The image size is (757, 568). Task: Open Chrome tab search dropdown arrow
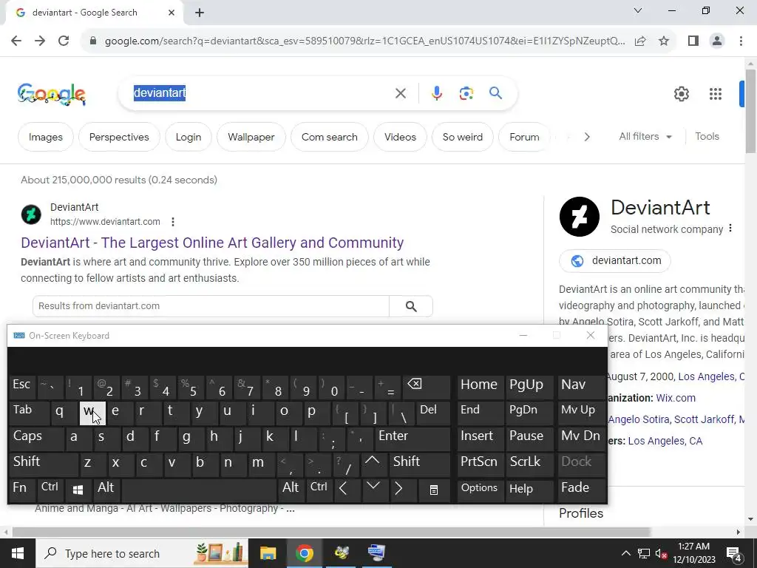[638, 10]
